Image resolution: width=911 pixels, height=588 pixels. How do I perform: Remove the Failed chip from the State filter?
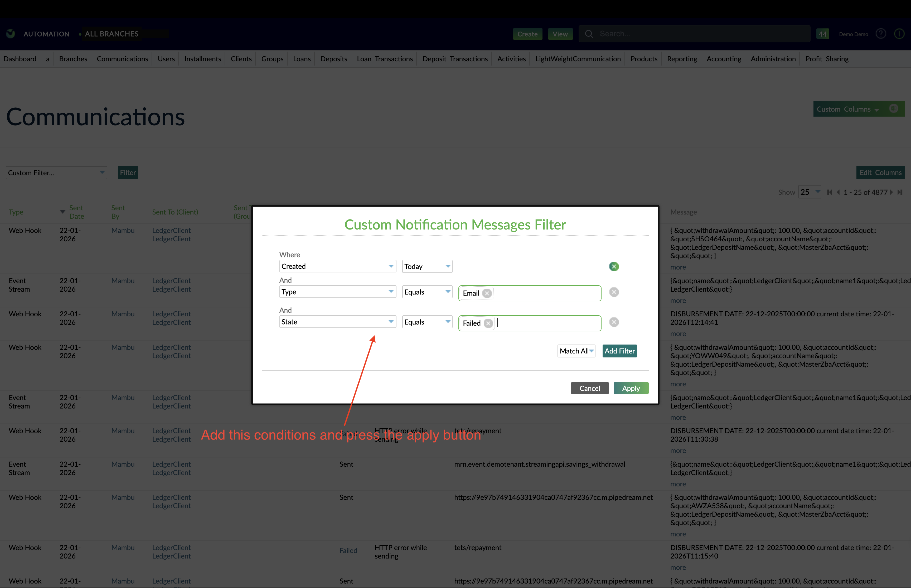tap(488, 323)
